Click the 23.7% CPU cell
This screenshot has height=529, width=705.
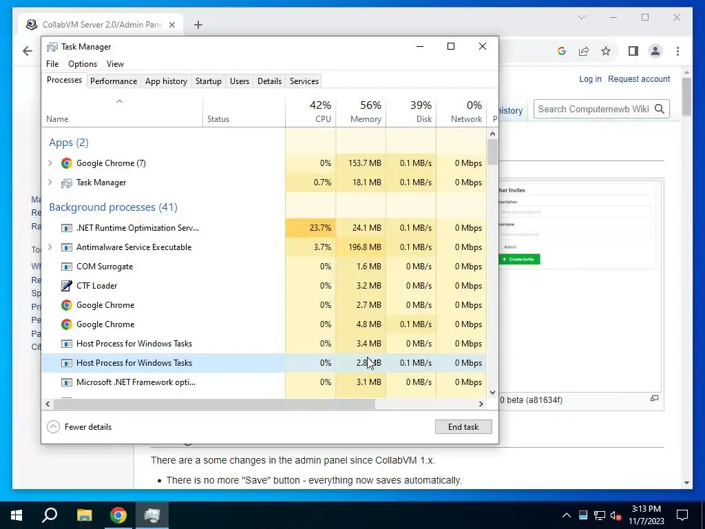click(x=311, y=228)
